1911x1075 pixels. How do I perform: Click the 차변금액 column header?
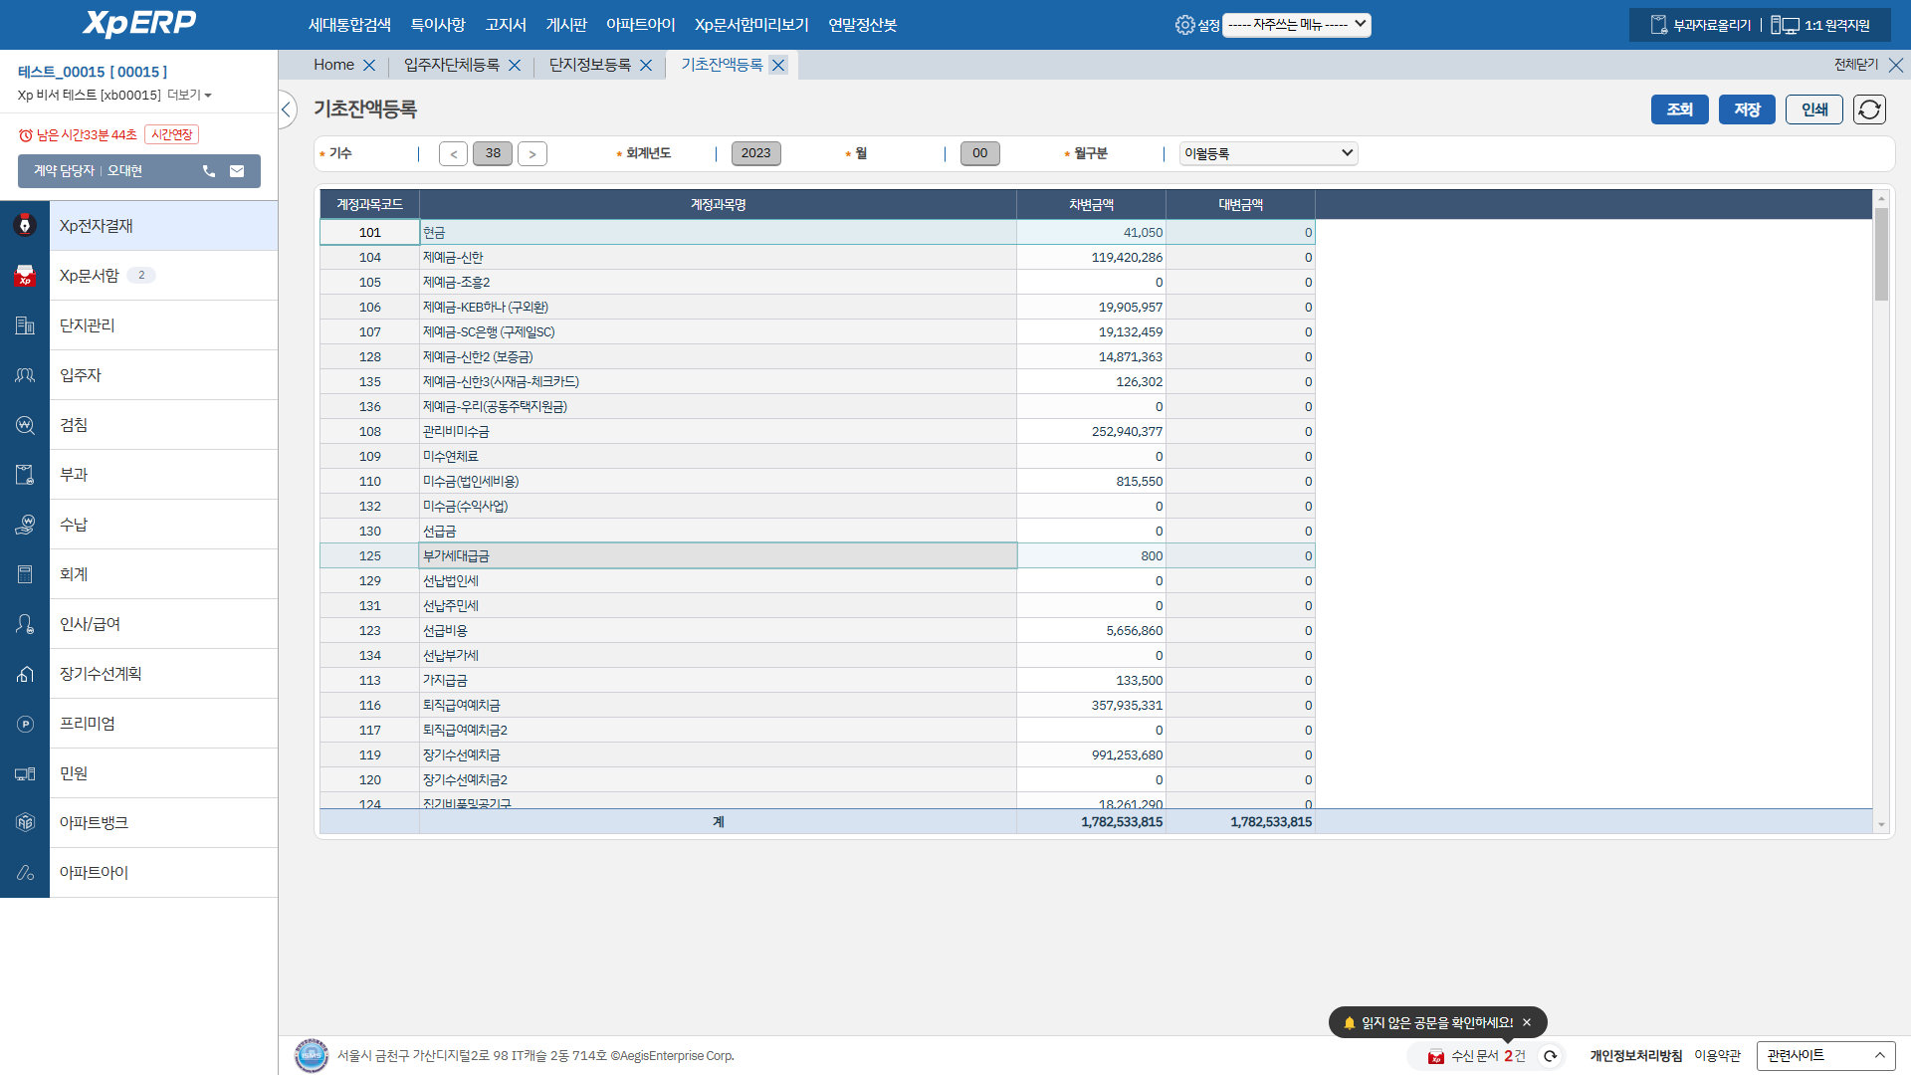tap(1091, 204)
